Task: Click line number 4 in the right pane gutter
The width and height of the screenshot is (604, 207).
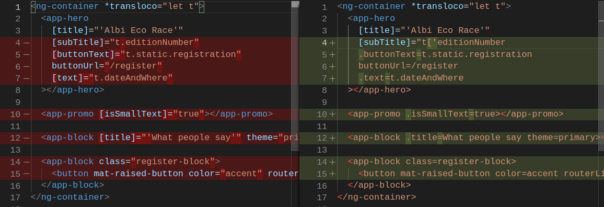Action: (324, 42)
